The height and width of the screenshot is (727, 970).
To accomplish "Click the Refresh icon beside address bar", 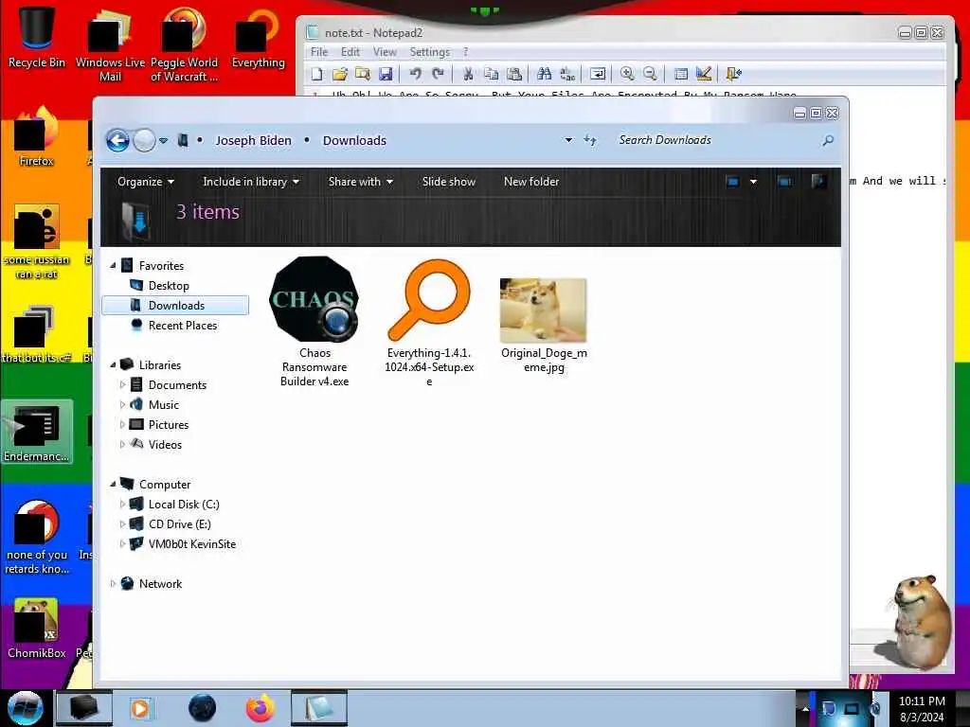I will [x=590, y=140].
